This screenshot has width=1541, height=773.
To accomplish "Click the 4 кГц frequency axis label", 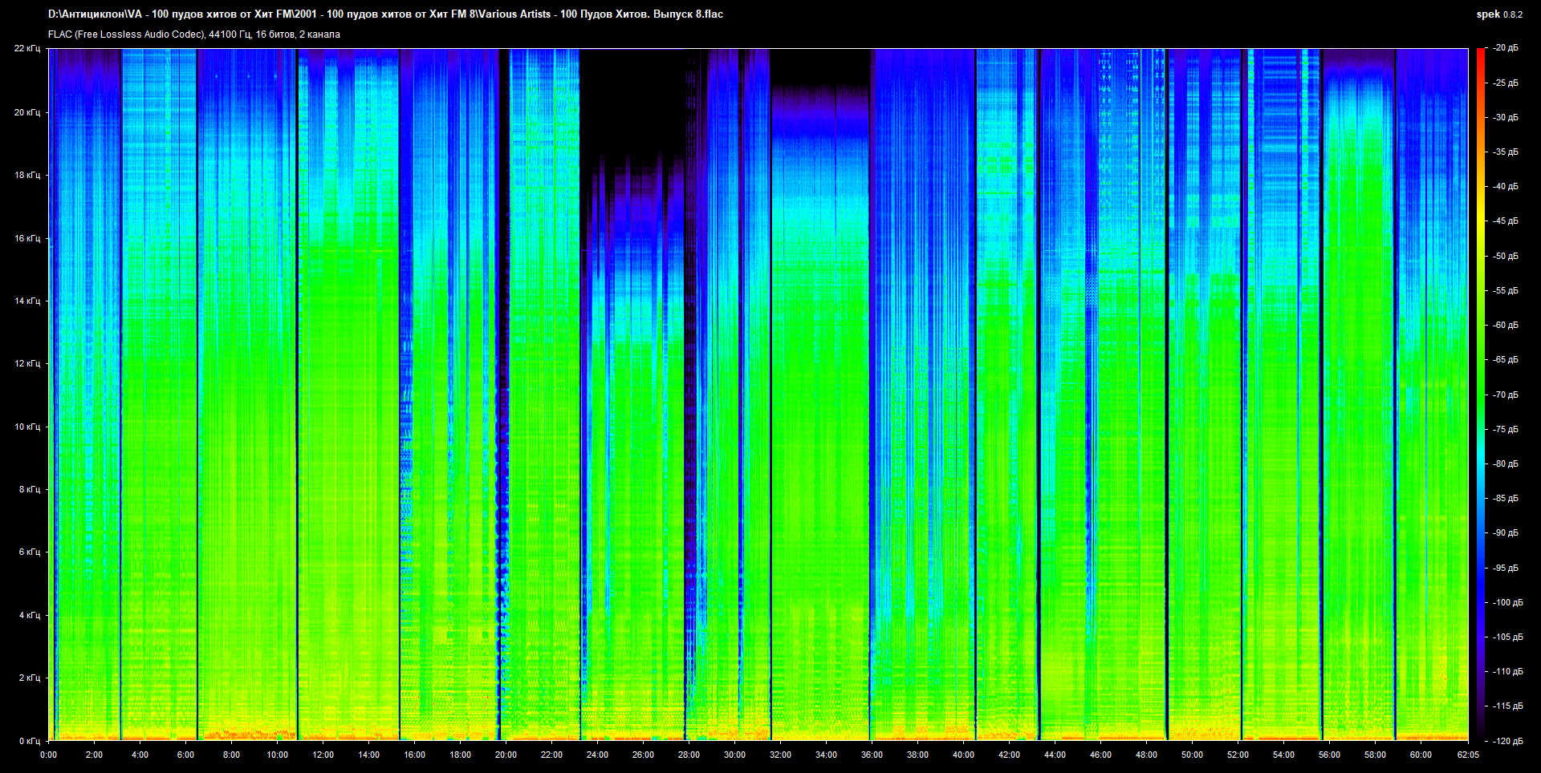I will click(29, 615).
